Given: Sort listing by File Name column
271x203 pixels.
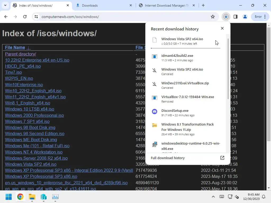Looking at the screenshot, I should tap(18, 48).
